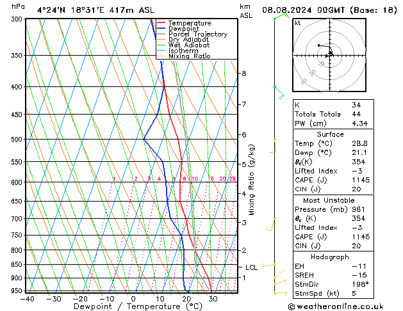Click the Pressure (mb) value 961

tap(358, 209)
